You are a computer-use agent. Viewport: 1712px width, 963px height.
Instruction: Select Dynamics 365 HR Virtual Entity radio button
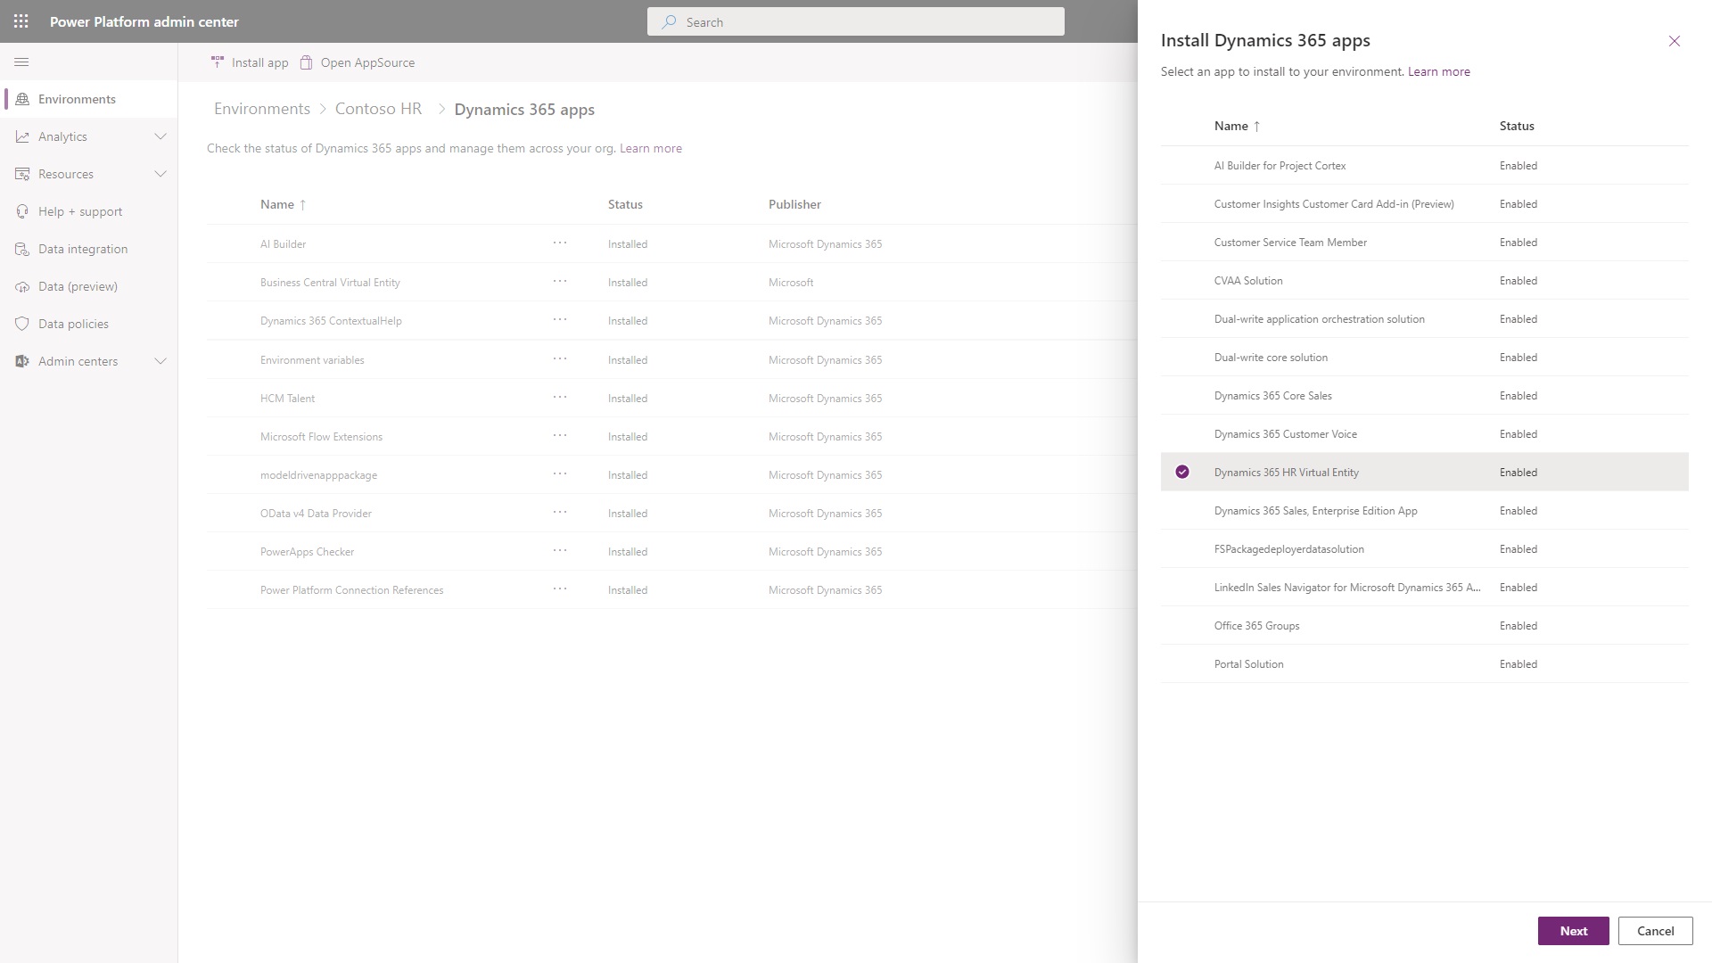tap(1181, 472)
